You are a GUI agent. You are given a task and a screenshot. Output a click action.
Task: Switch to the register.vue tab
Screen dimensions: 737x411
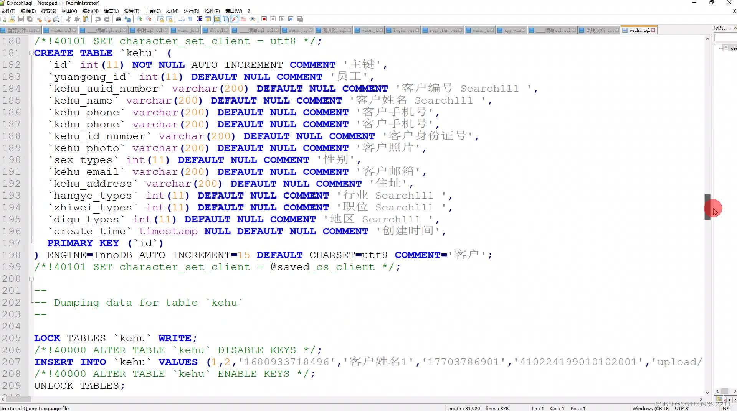click(443, 30)
